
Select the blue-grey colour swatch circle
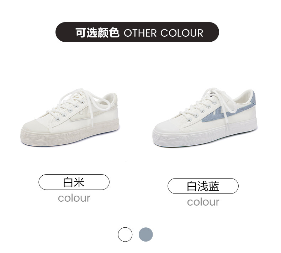(x=146, y=234)
